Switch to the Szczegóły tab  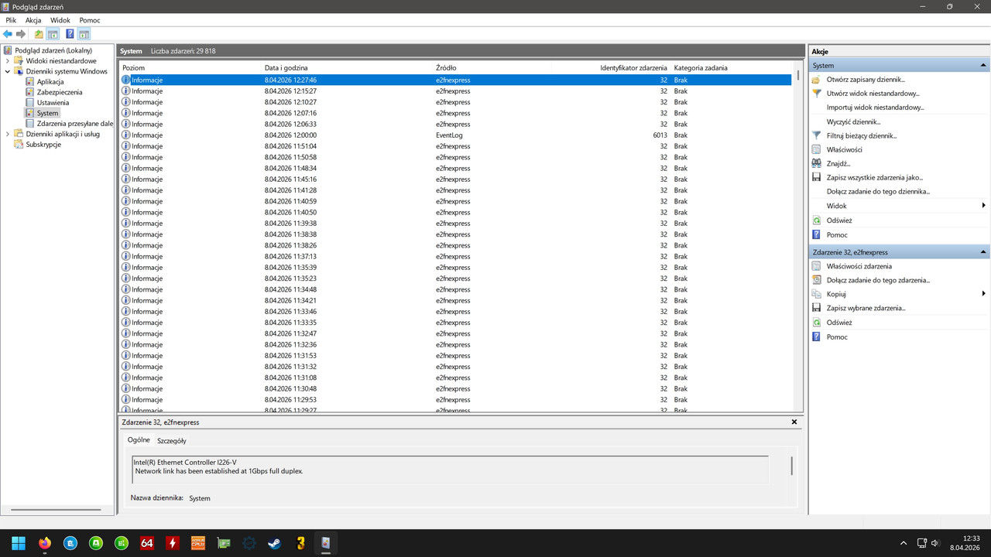172,440
